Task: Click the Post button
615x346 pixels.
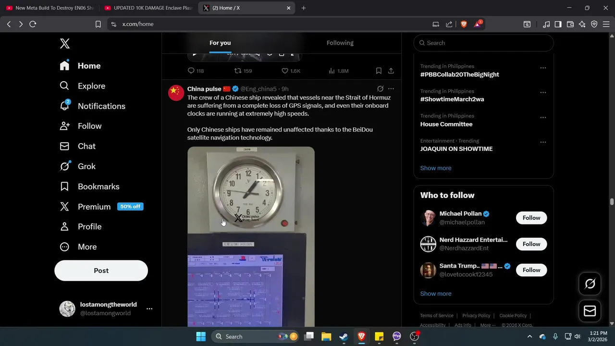Action: click(101, 271)
